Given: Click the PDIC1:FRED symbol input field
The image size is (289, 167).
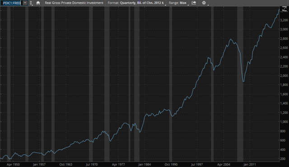Looking at the screenshot, I should [x=12, y=3].
